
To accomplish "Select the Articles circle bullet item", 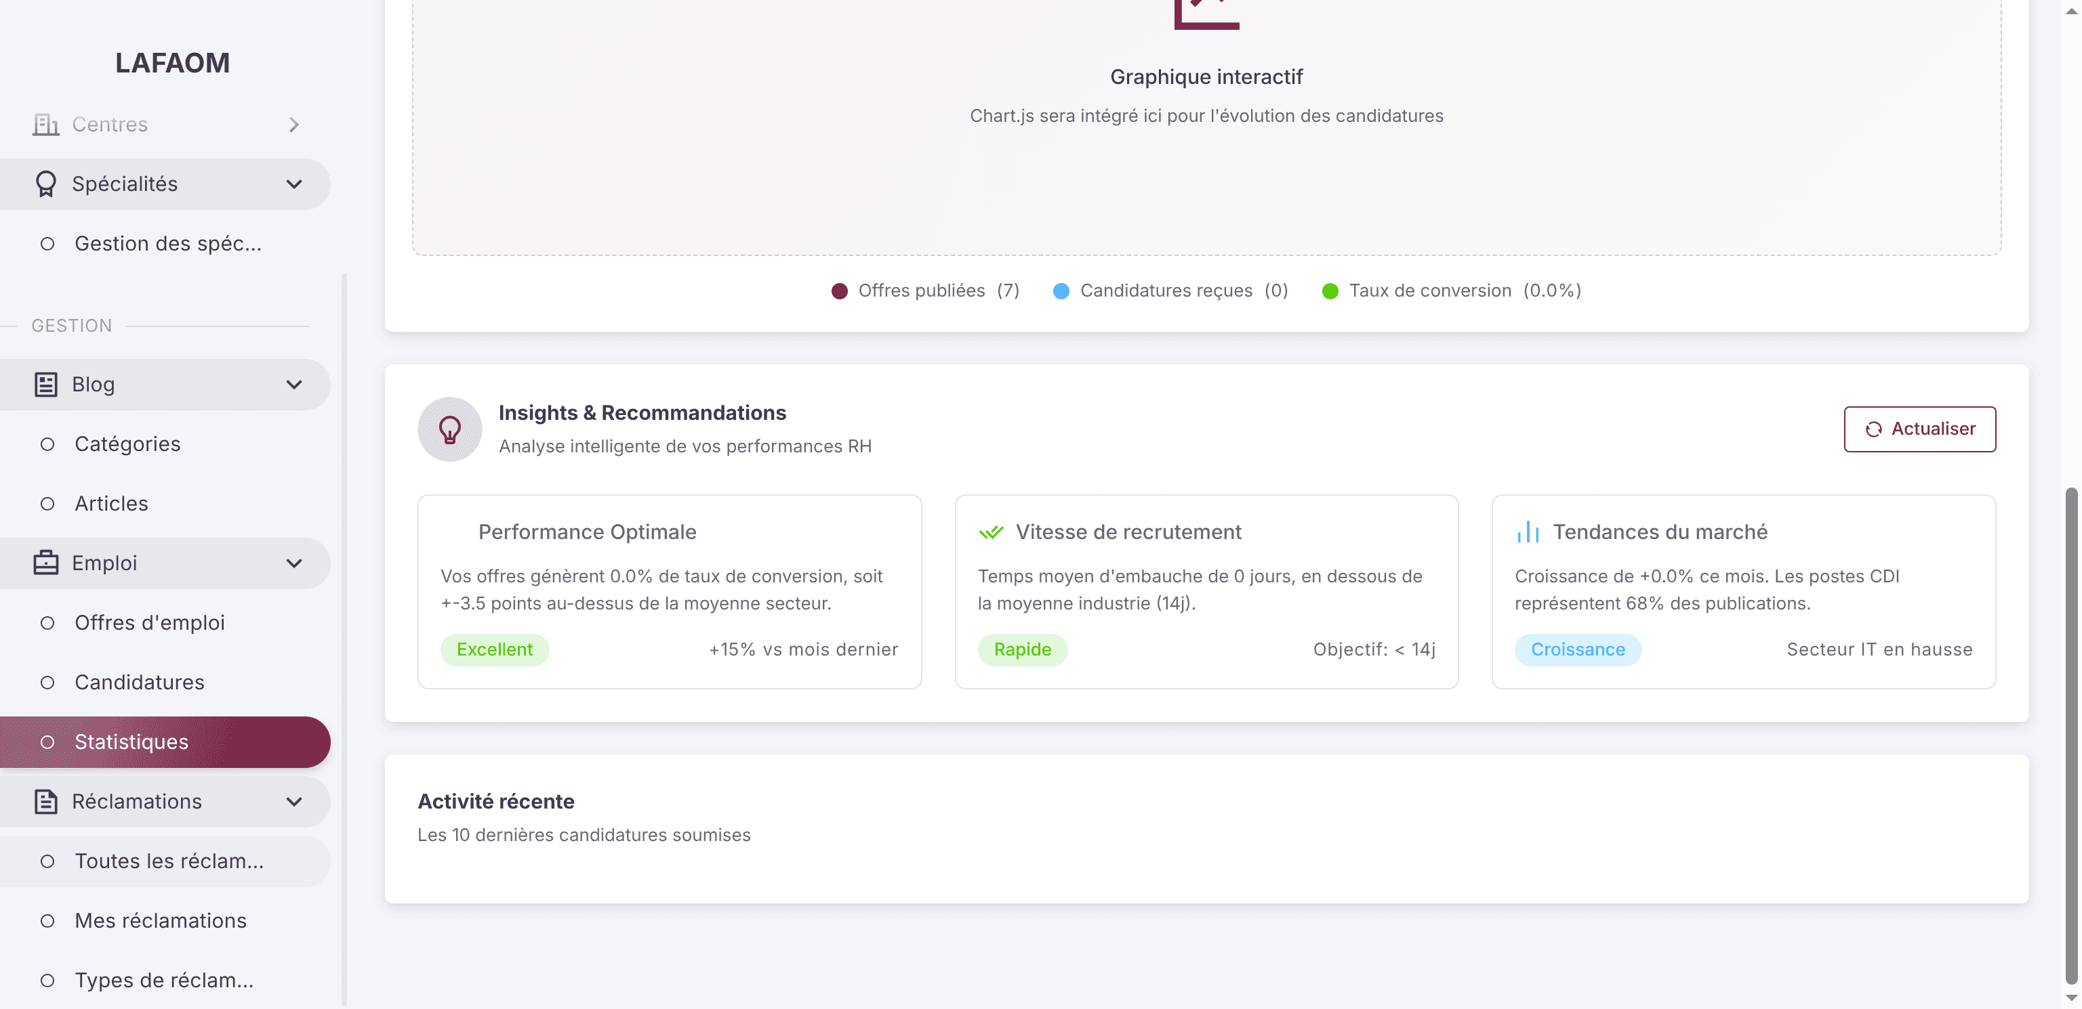I will click(47, 504).
